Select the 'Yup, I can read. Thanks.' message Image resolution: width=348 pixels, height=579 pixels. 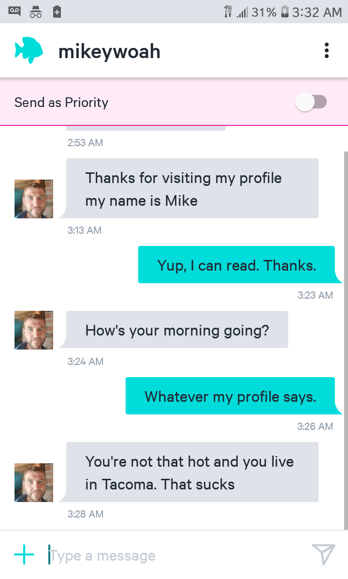236,265
